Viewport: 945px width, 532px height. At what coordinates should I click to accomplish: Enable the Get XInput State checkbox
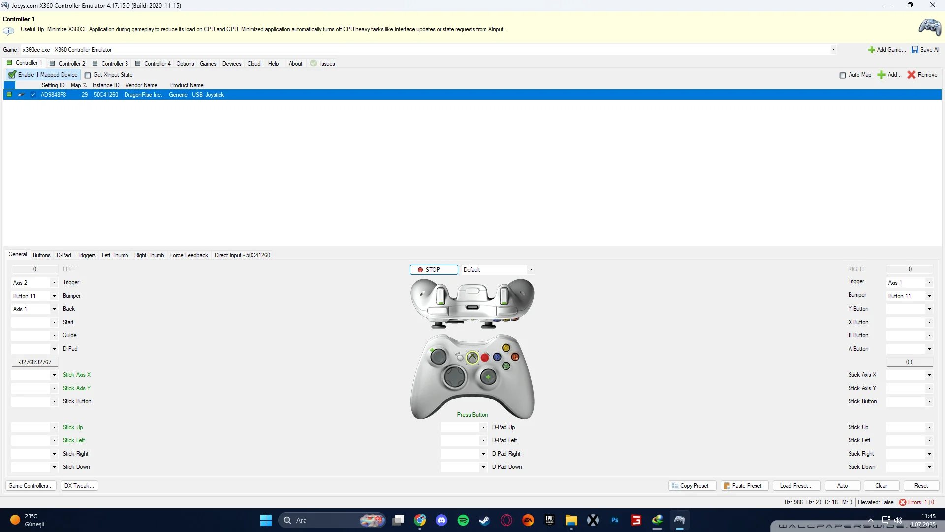88,75
